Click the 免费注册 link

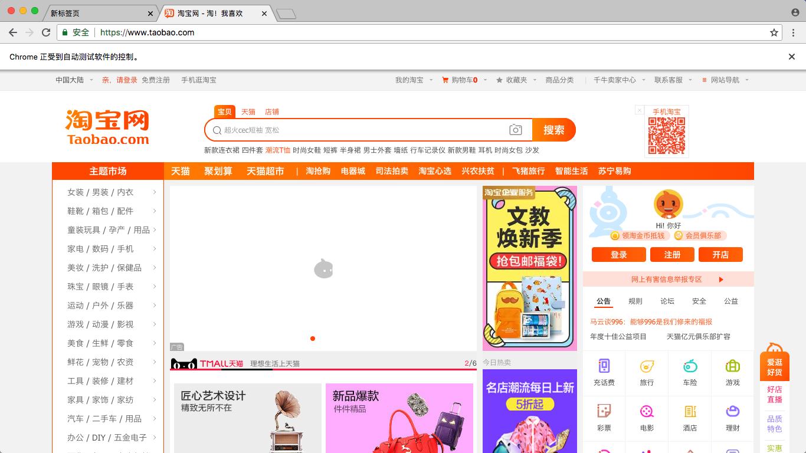156,80
